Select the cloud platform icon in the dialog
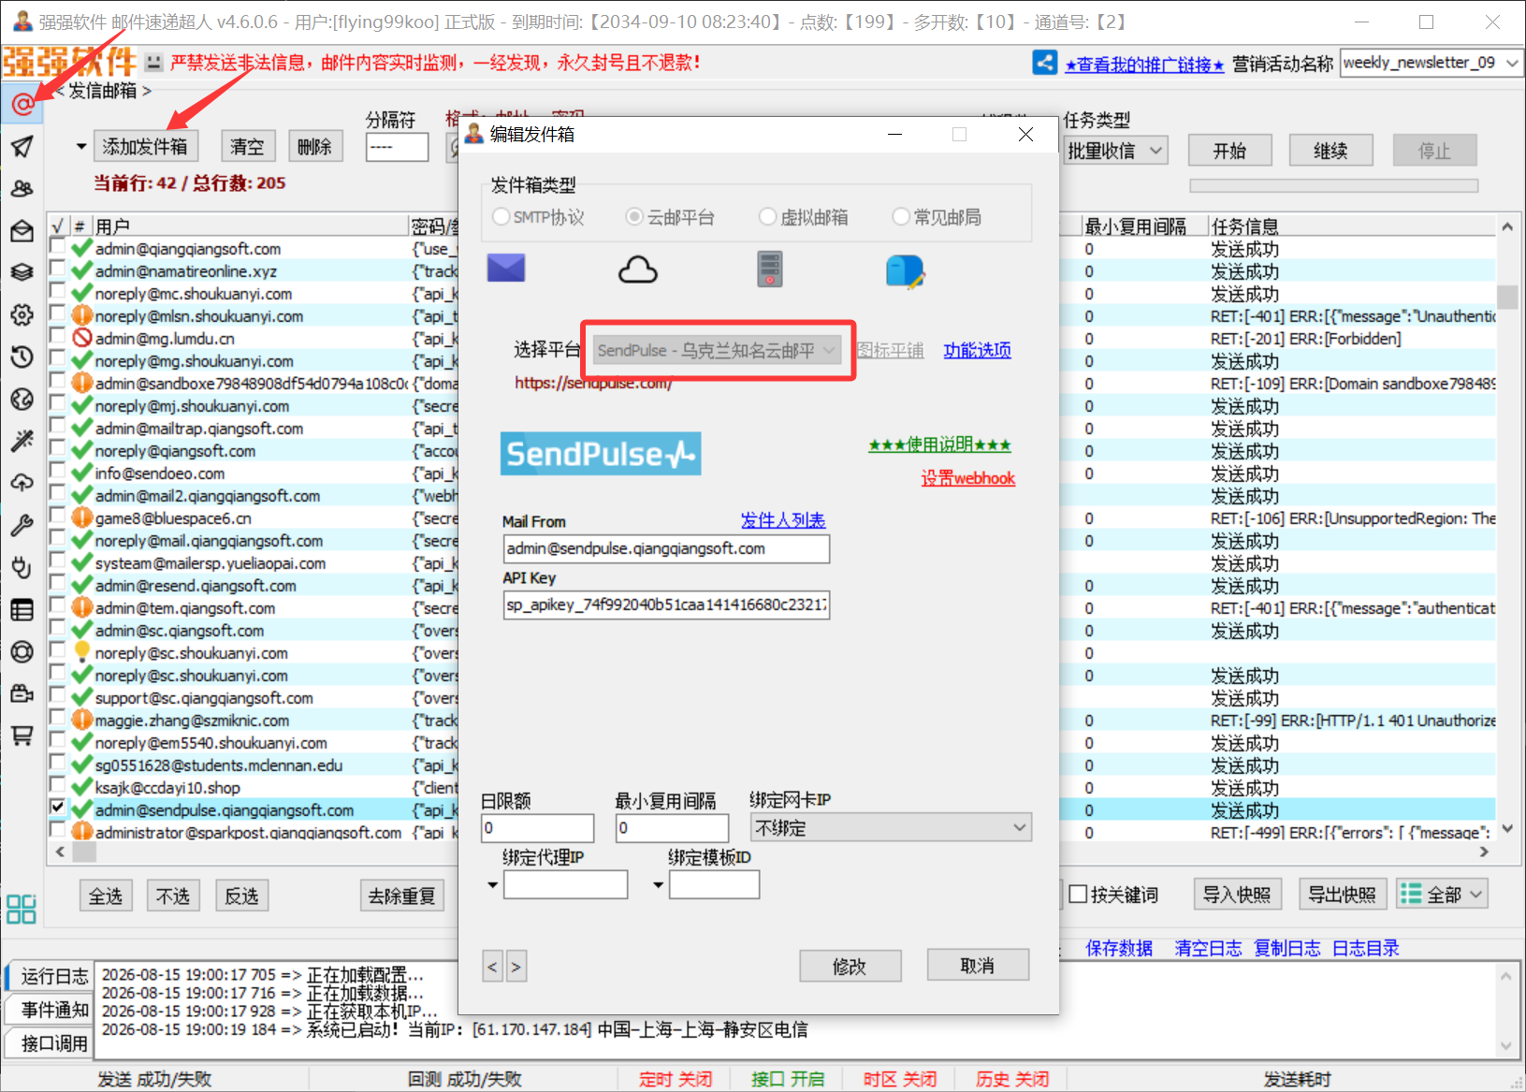 [638, 270]
